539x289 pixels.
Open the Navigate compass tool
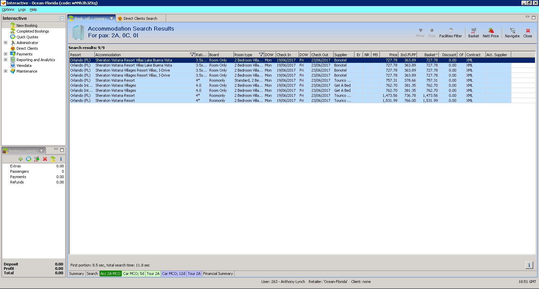pyautogui.click(x=512, y=30)
